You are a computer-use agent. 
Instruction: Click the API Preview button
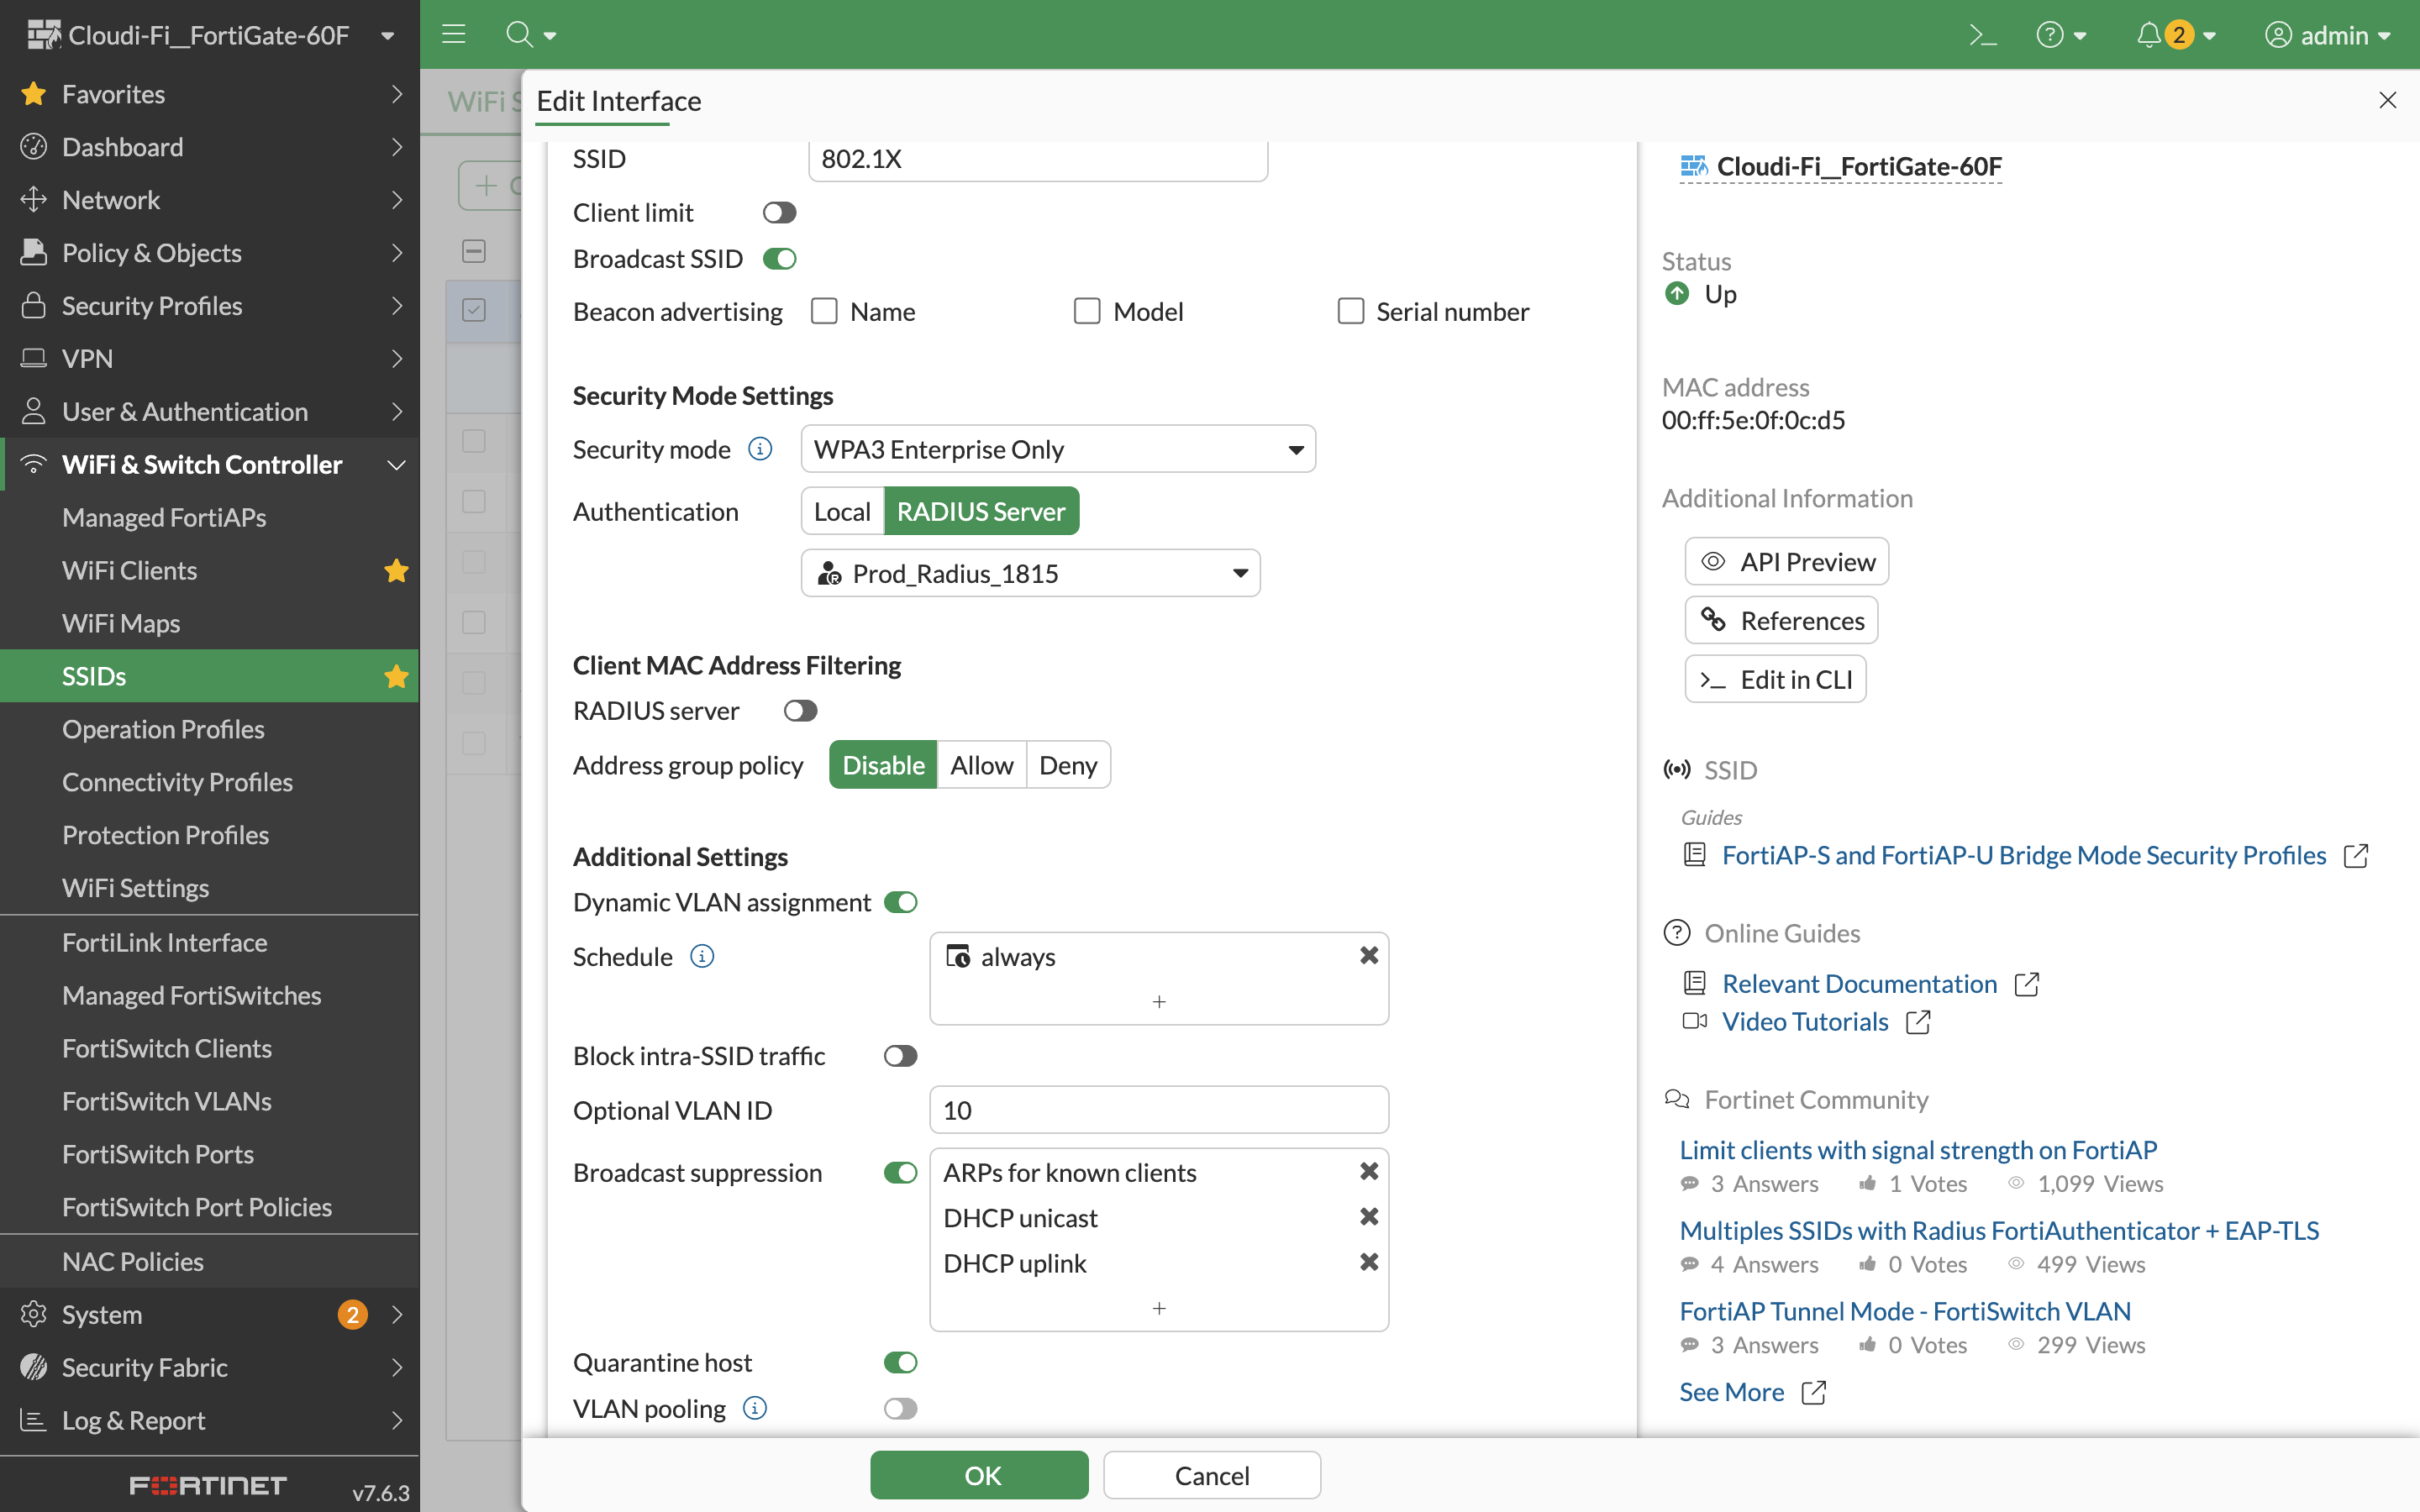[x=1787, y=562]
